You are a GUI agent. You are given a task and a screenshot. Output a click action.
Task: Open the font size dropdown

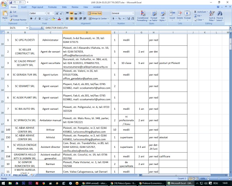click(53, 13)
